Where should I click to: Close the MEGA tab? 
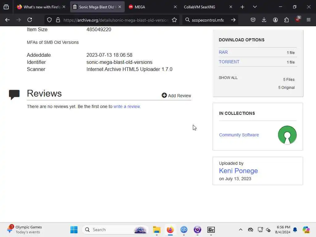(175, 7)
